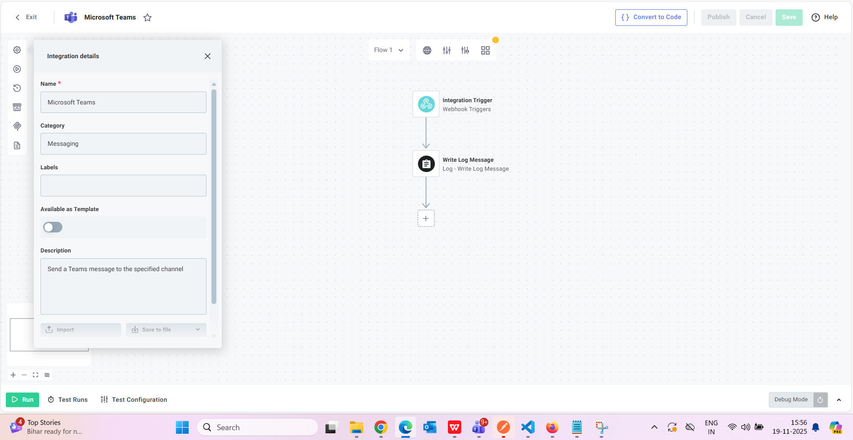Expand the bottom panel with chevron arrow
The width and height of the screenshot is (853, 440).
[x=839, y=400]
